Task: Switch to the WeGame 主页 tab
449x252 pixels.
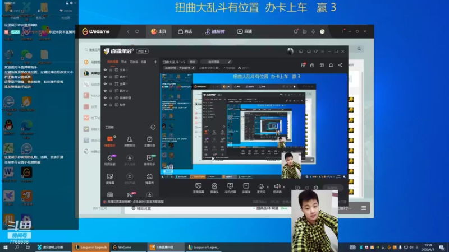Action: pos(159,31)
